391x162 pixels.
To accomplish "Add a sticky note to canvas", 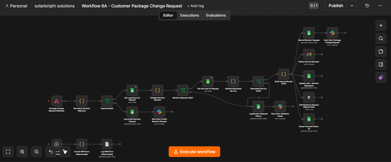I will click(x=381, y=51).
